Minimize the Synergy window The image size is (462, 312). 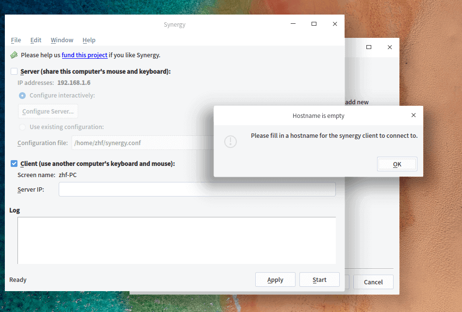pyautogui.click(x=293, y=24)
